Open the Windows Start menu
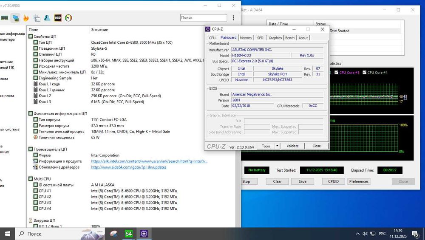 pyautogui.click(x=8, y=234)
